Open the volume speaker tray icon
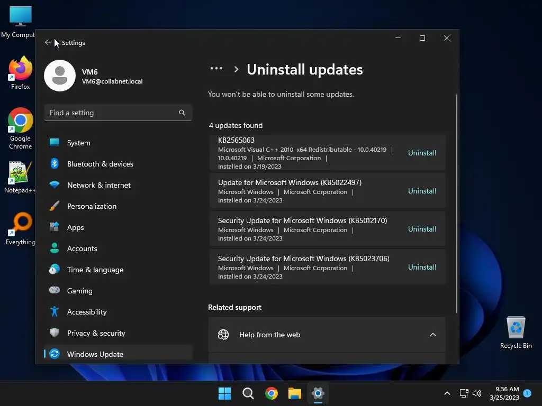This screenshot has height=406, width=542. 477,393
